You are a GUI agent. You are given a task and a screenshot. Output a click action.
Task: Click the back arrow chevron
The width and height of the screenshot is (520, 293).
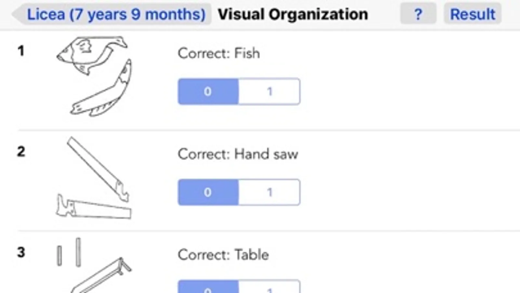[x=17, y=14]
